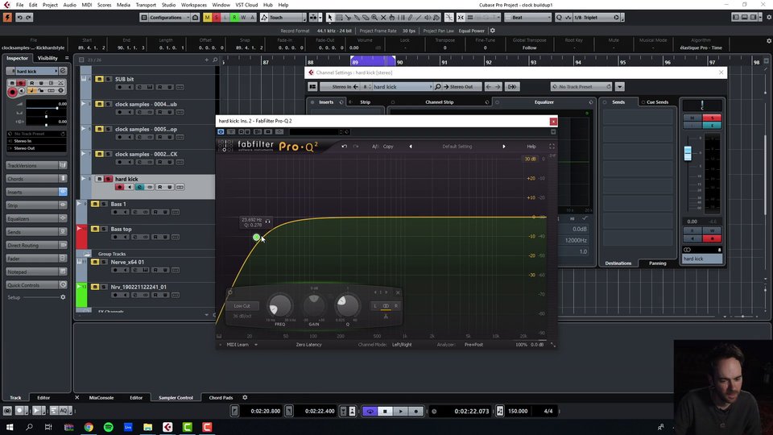Go to previous preset arrow in Pro-Q
Viewport: 773px width, 435px height.
point(410,147)
